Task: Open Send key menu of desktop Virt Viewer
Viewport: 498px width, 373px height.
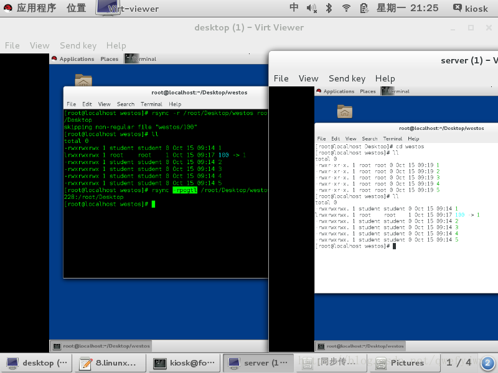Action: coord(78,45)
